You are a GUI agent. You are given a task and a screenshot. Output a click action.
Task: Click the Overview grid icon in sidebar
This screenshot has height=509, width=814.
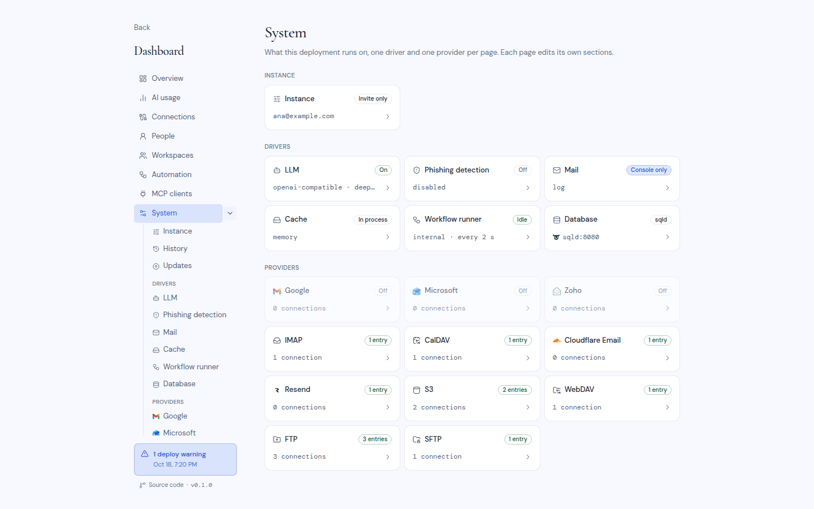[x=143, y=79]
